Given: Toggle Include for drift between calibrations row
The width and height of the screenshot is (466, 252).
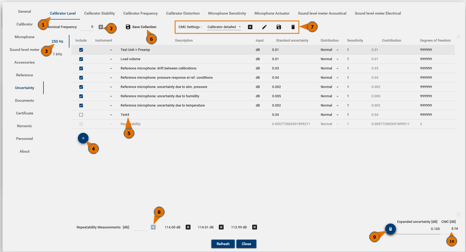Looking at the screenshot, I should click(81, 68).
